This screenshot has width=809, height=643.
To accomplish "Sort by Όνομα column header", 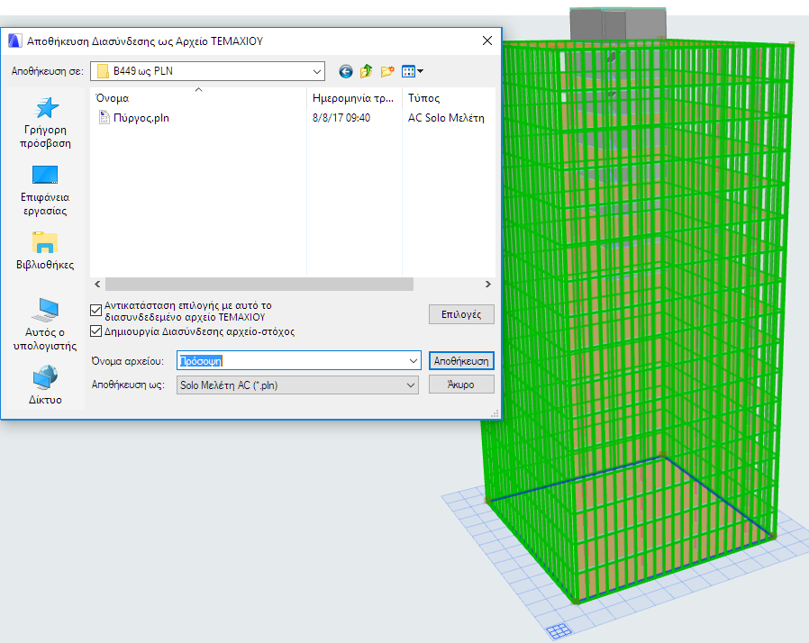I will pyautogui.click(x=113, y=98).
